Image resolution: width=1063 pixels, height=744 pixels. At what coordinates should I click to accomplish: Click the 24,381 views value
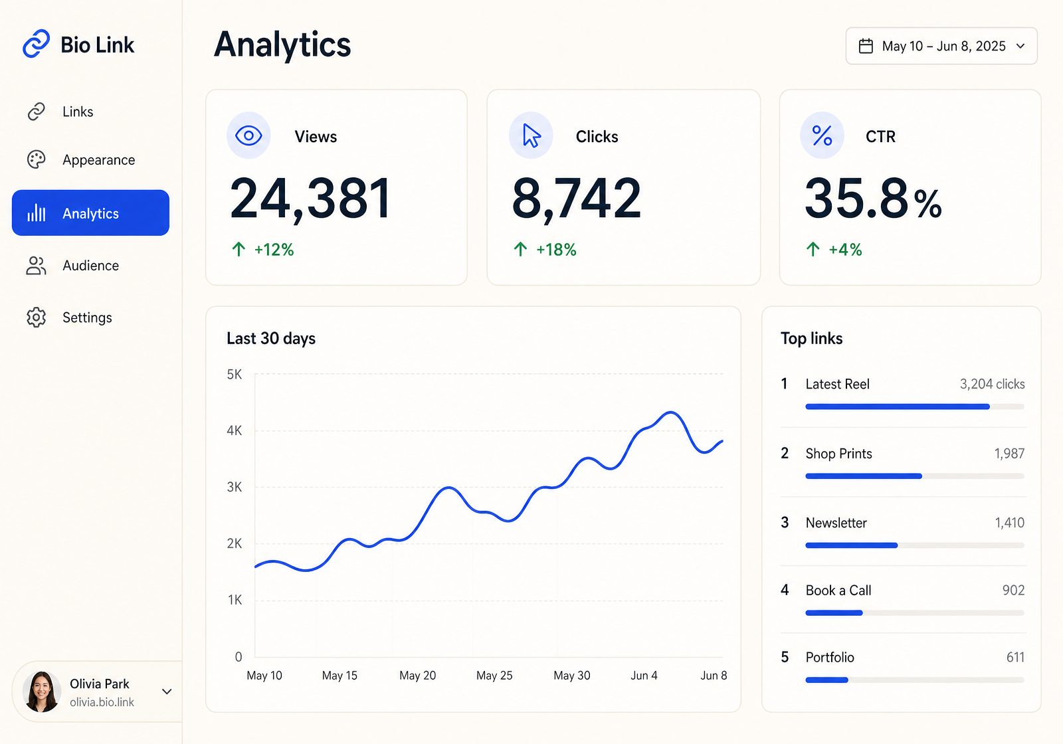coord(310,199)
